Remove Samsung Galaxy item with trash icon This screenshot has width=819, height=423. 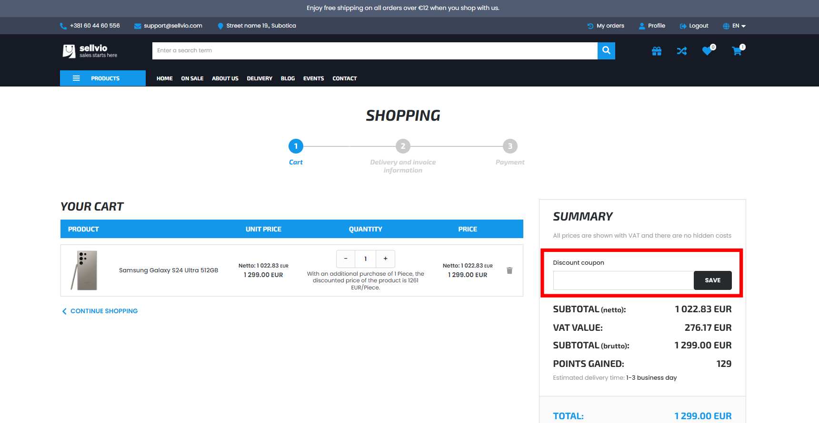click(x=509, y=270)
